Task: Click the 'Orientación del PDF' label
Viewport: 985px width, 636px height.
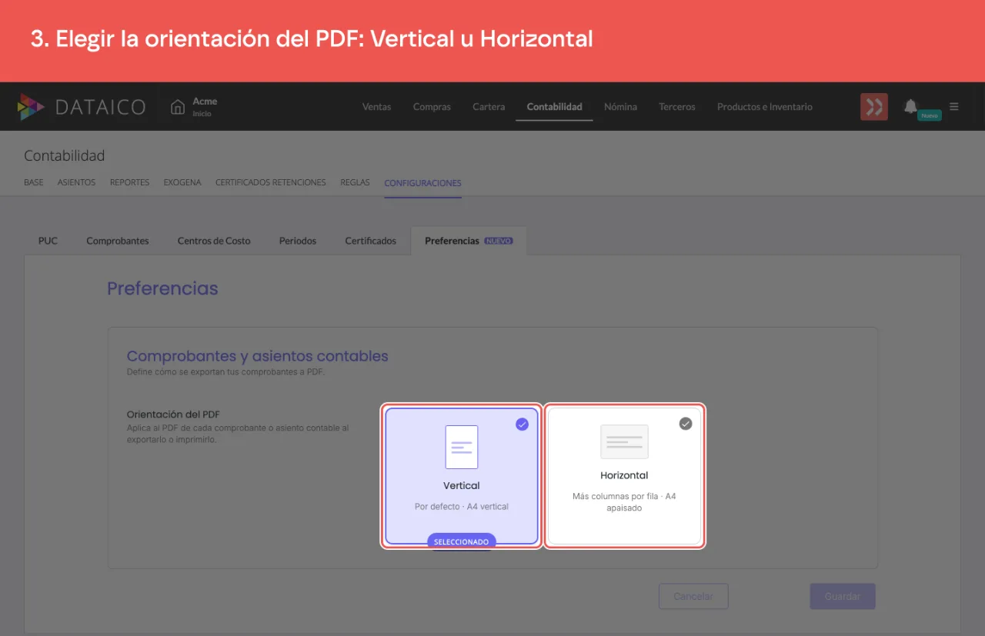Action: coord(173,415)
